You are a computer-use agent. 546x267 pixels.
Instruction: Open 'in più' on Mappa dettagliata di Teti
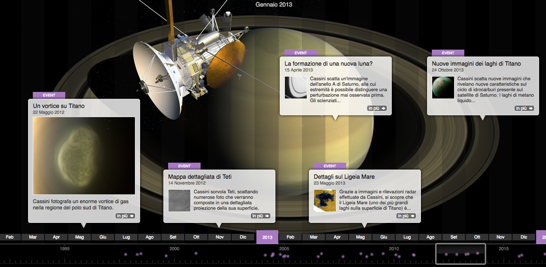261,216
